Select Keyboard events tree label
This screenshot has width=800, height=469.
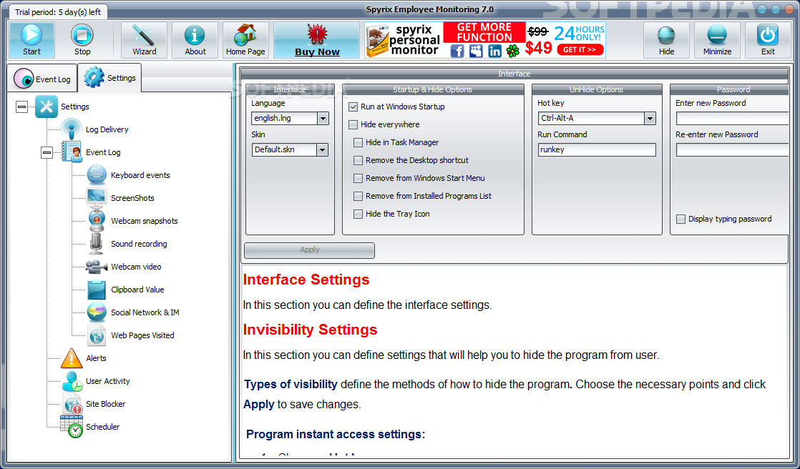point(140,175)
